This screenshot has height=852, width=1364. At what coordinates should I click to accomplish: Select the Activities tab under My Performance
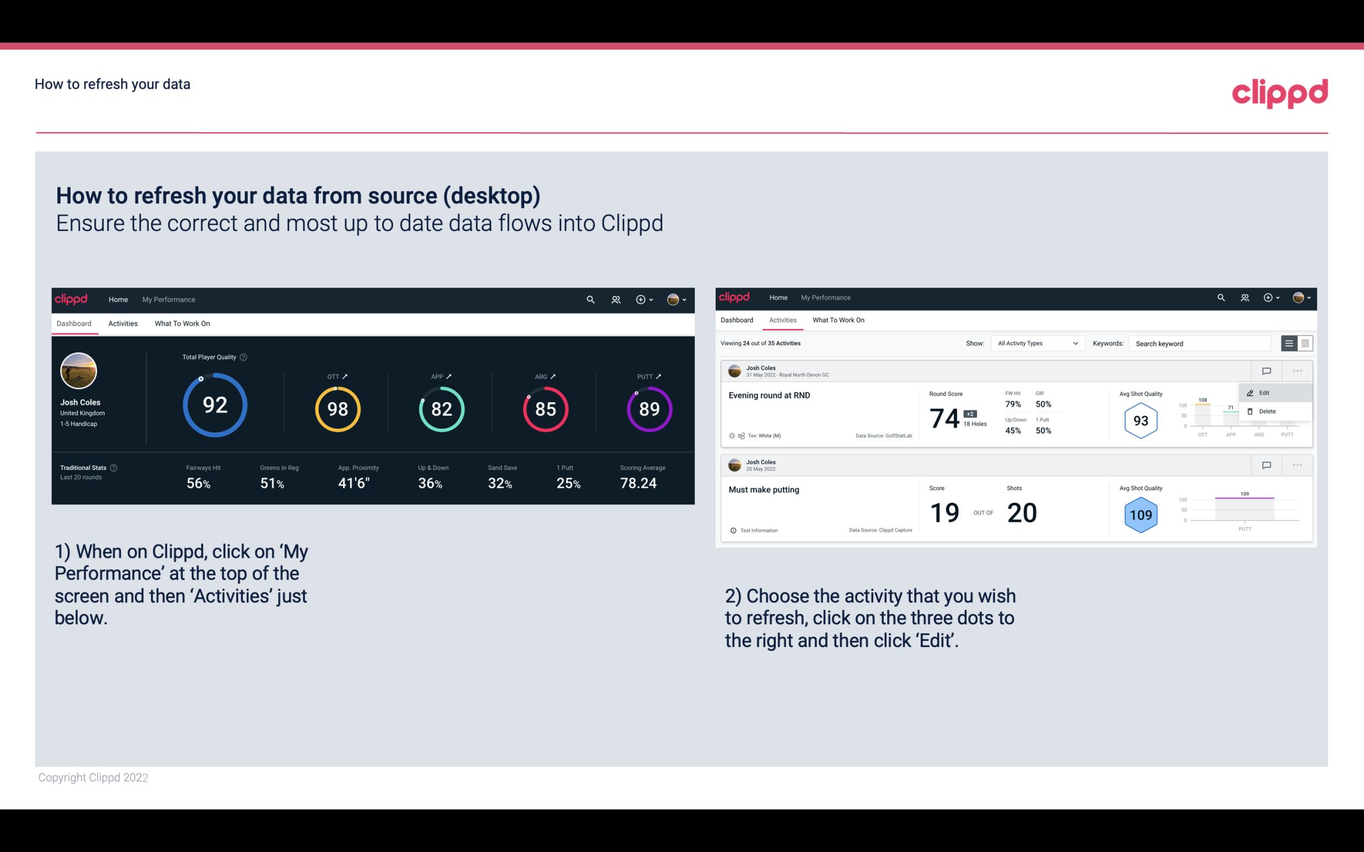coord(123,323)
